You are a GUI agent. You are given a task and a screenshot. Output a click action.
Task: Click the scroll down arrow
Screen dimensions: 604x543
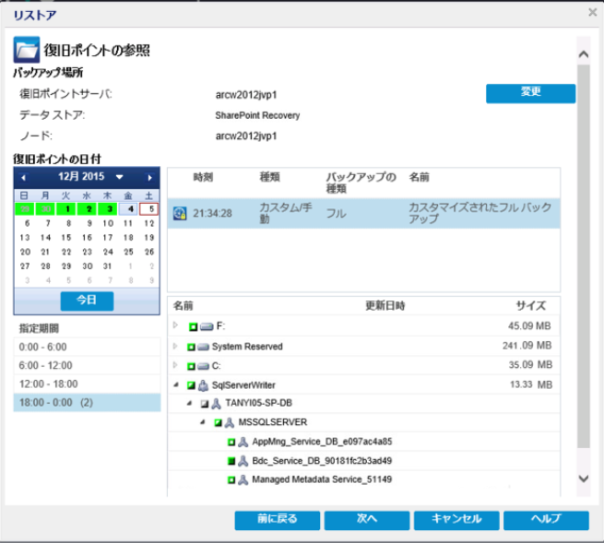click(x=584, y=478)
